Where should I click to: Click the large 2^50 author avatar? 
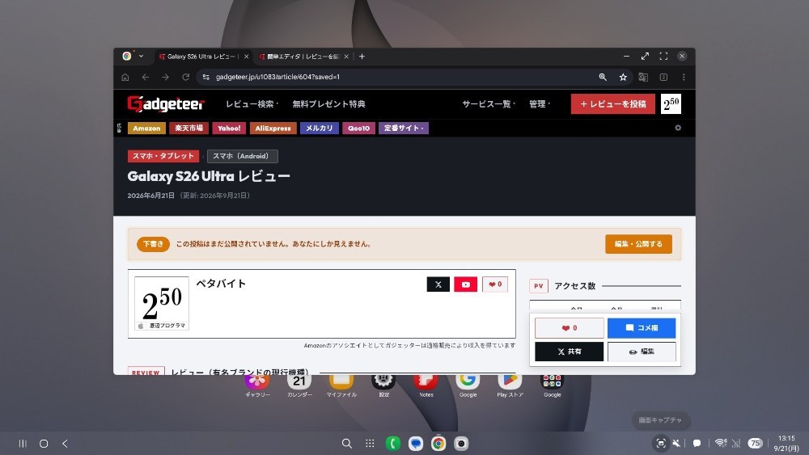tap(162, 304)
